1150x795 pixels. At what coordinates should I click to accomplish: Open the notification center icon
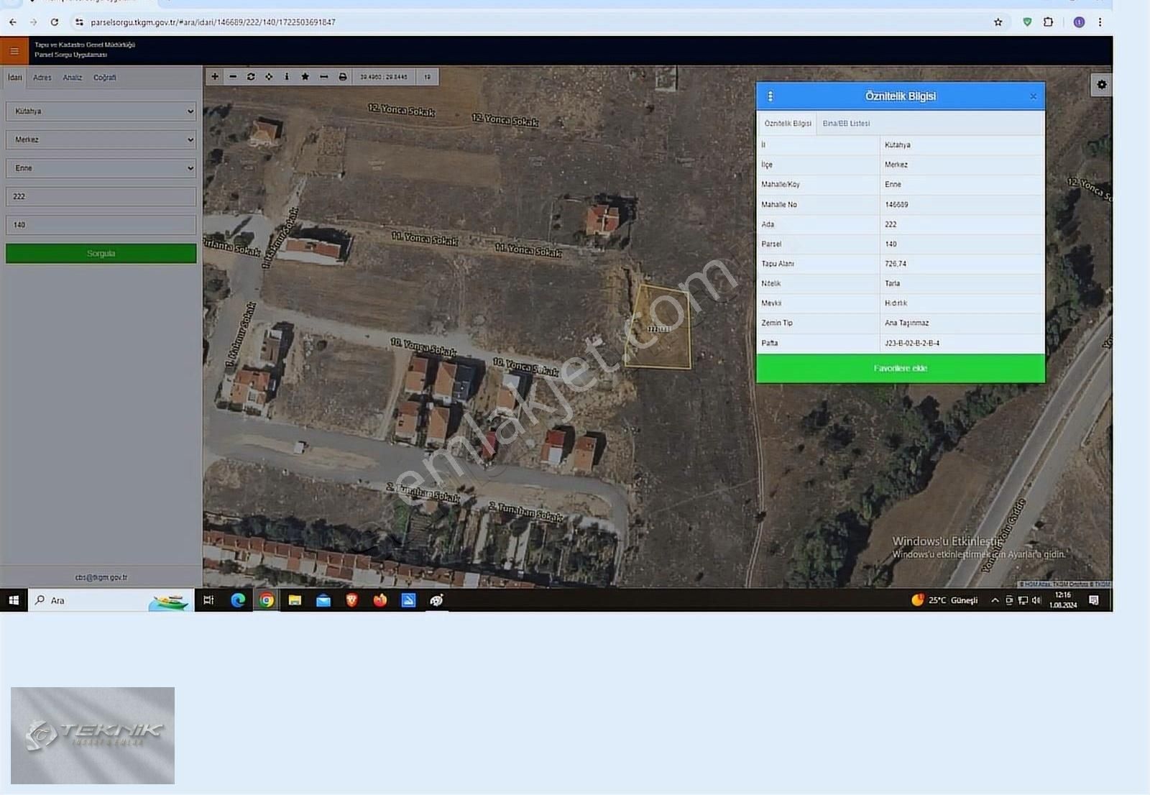tap(1094, 600)
